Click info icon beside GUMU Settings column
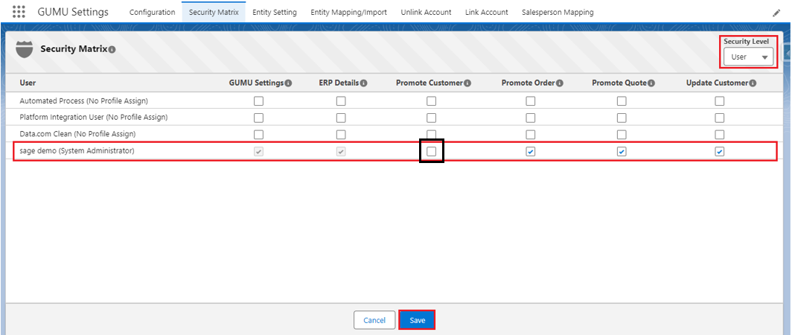The image size is (792, 335). pyautogui.click(x=288, y=83)
